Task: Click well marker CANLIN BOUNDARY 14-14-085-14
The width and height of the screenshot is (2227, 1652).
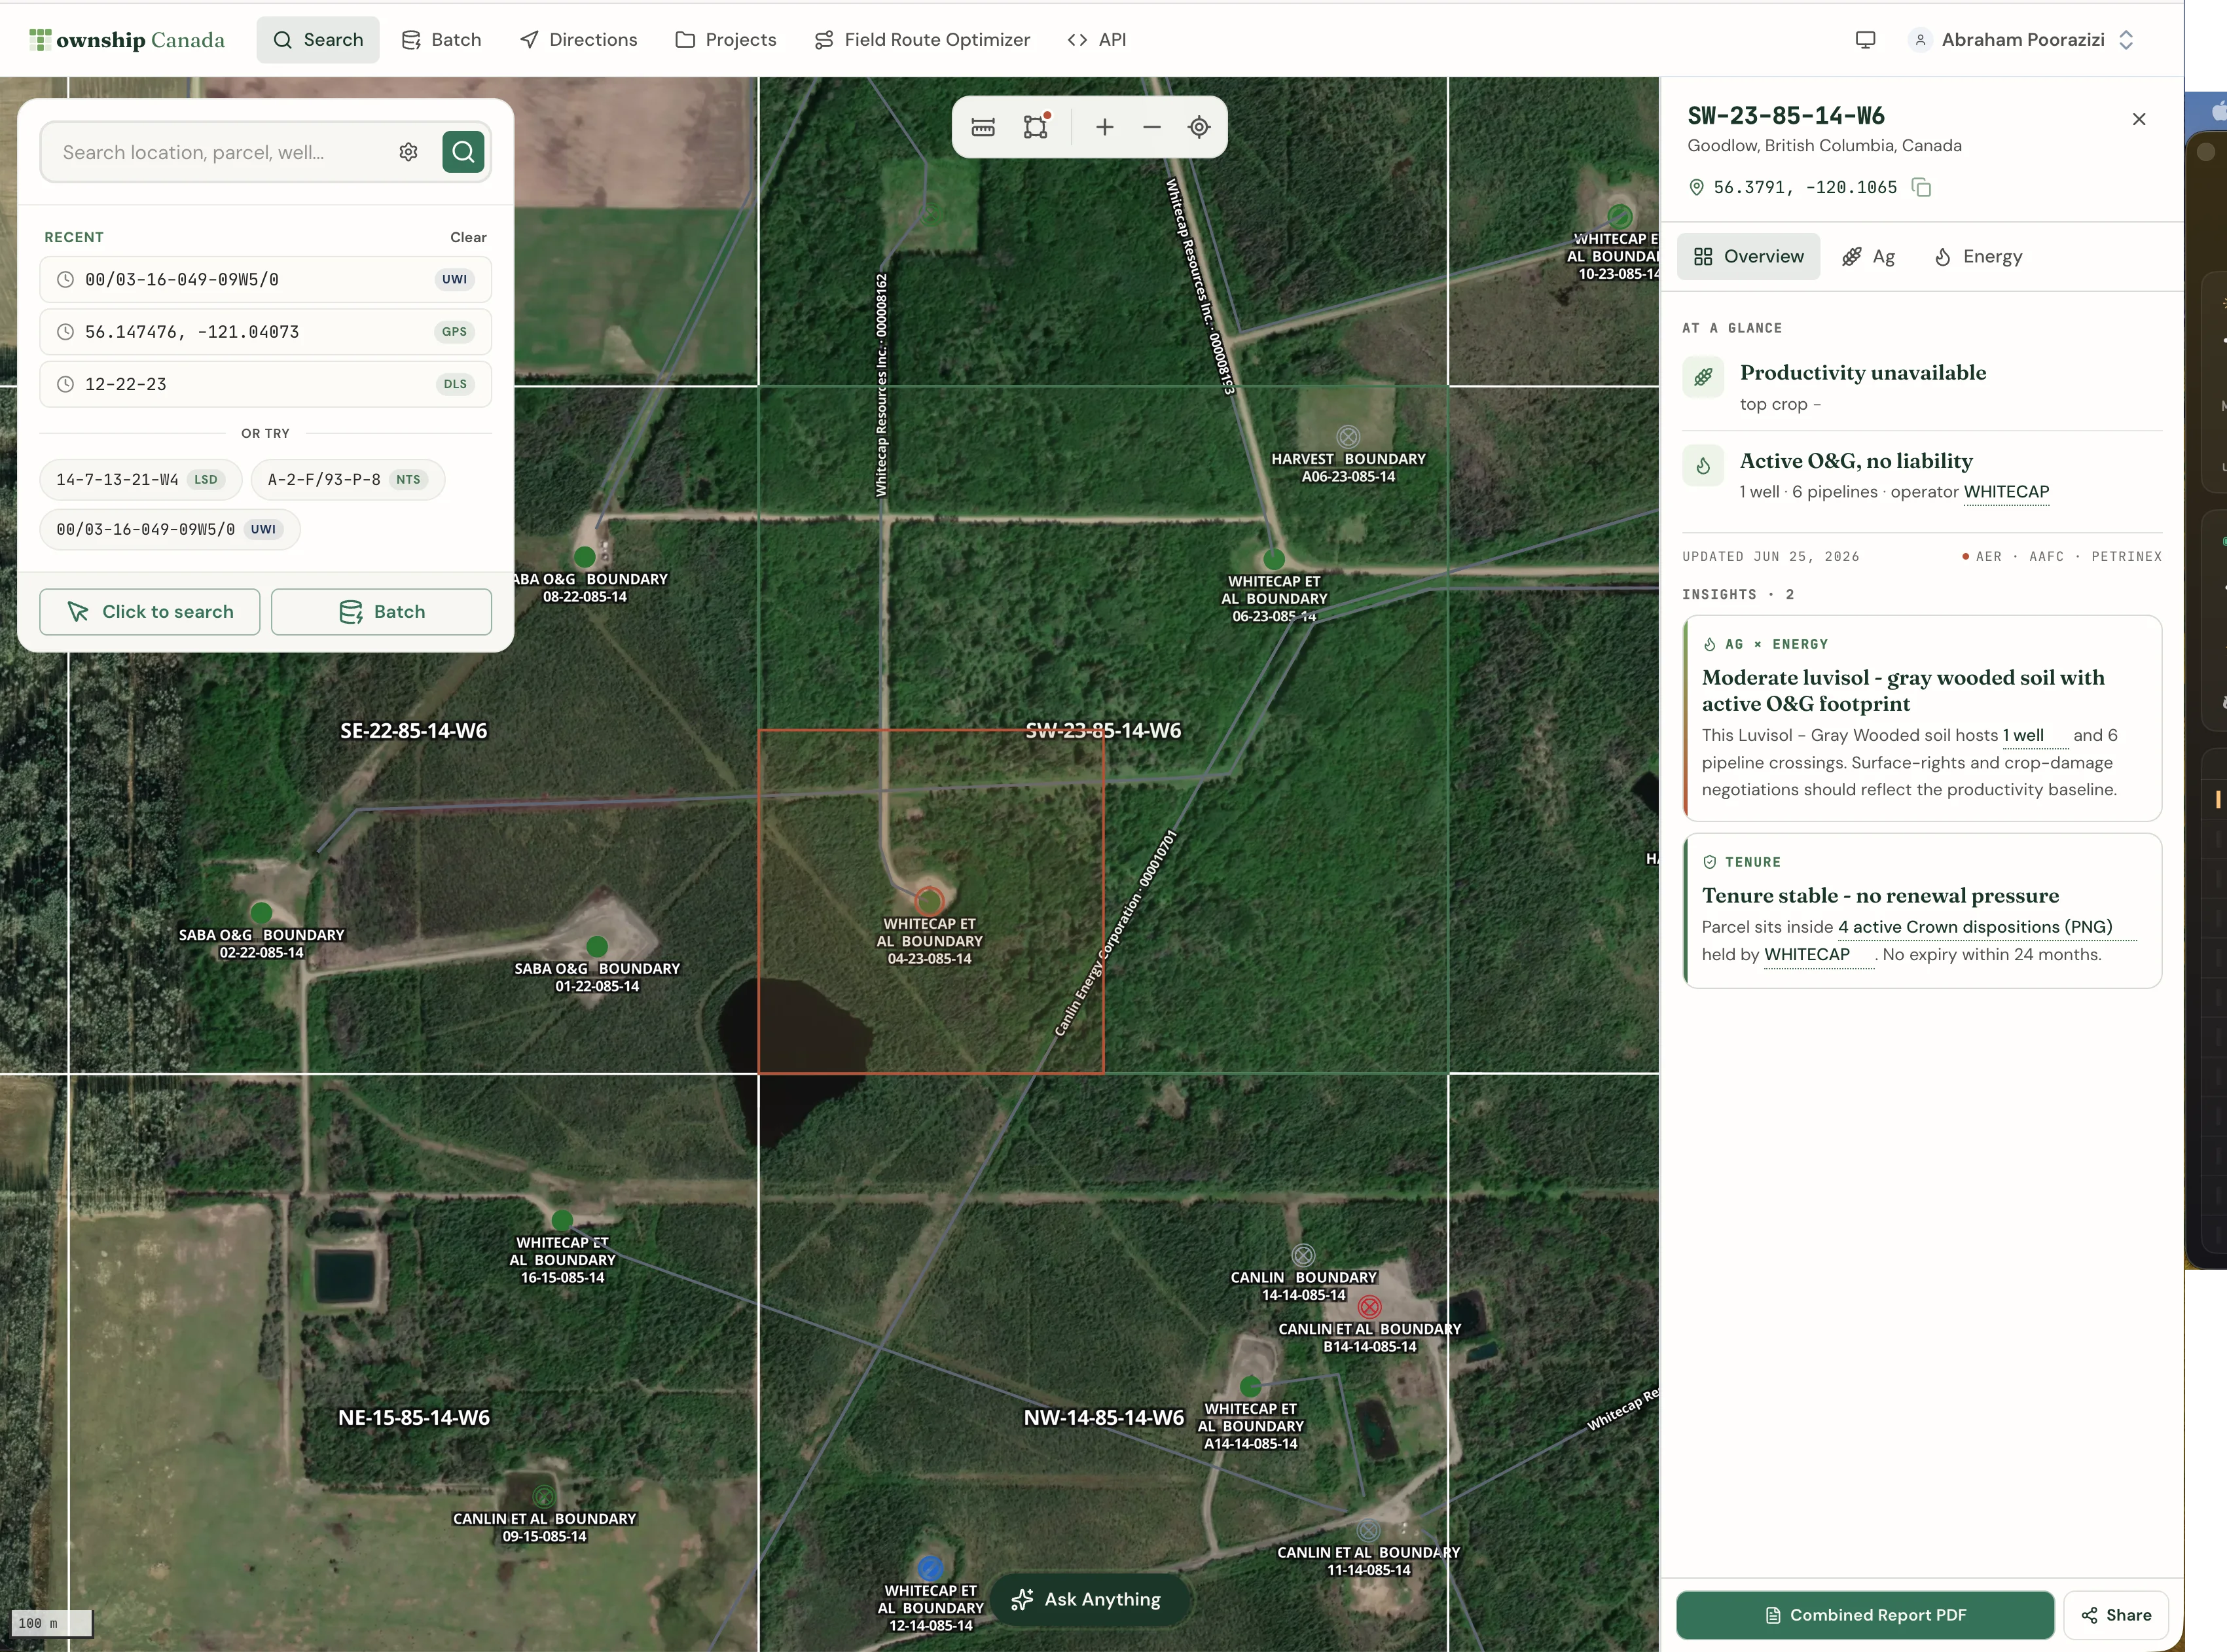Action: tap(1303, 1255)
